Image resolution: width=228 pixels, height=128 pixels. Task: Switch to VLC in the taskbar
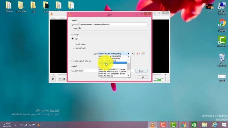click(152, 125)
